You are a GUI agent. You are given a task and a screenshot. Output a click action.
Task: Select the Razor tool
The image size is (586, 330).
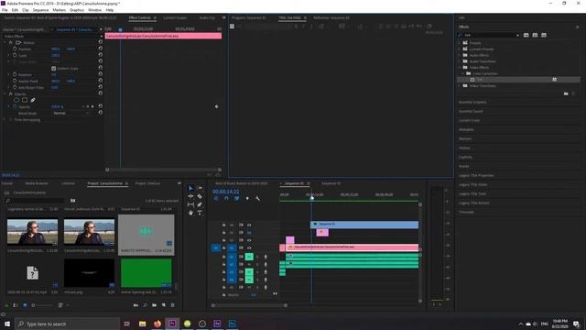[x=200, y=196]
